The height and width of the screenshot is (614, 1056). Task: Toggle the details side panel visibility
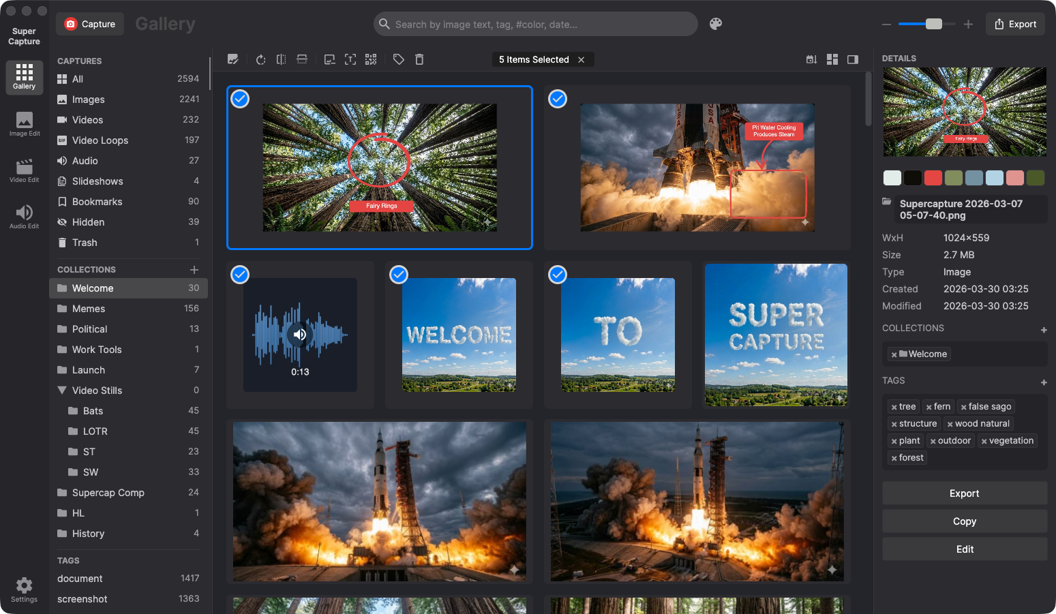(852, 59)
